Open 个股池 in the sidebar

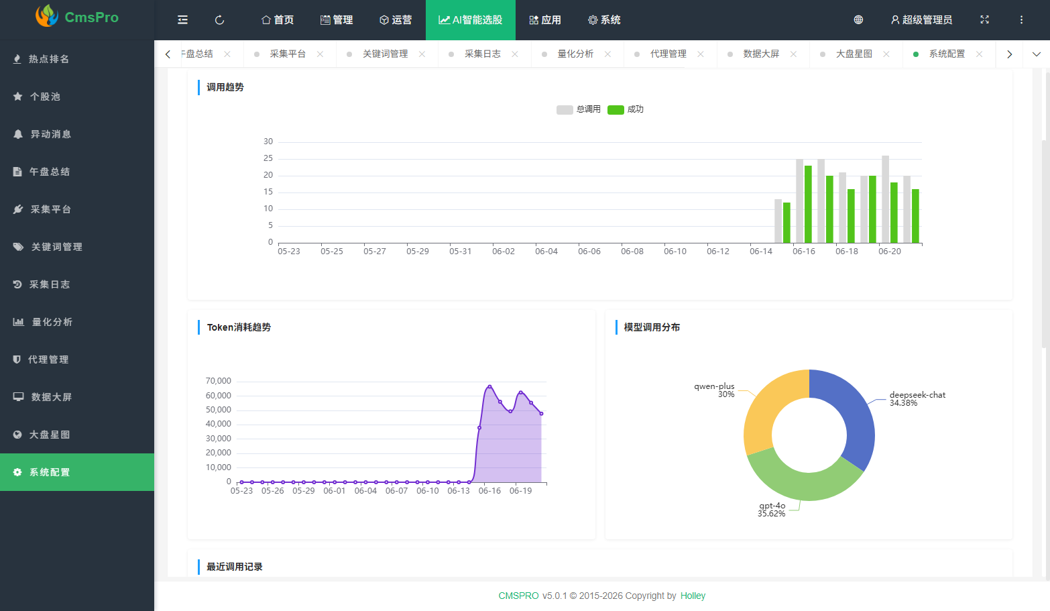(77, 97)
